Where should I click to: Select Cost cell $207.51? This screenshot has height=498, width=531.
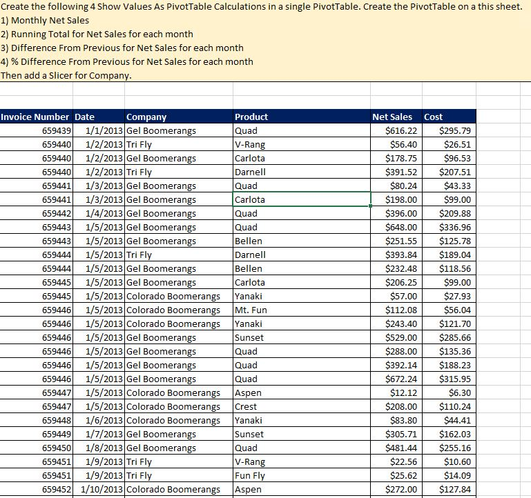pos(449,172)
